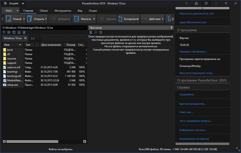Image resolution: width=241 pixels, height=153 pixels.
Task: Select the Windows 10.iso tab
Action: pos(12,38)
